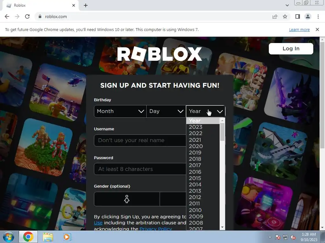This screenshot has width=325, height=243.
Task: Open the Day dropdown
Action: (x=166, y=111)
